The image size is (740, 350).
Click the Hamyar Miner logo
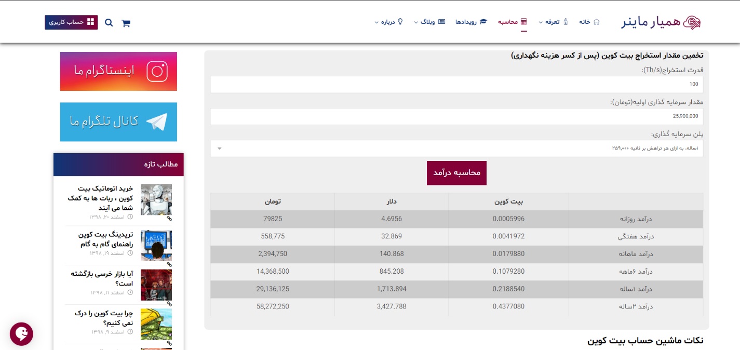click(661, 22)
